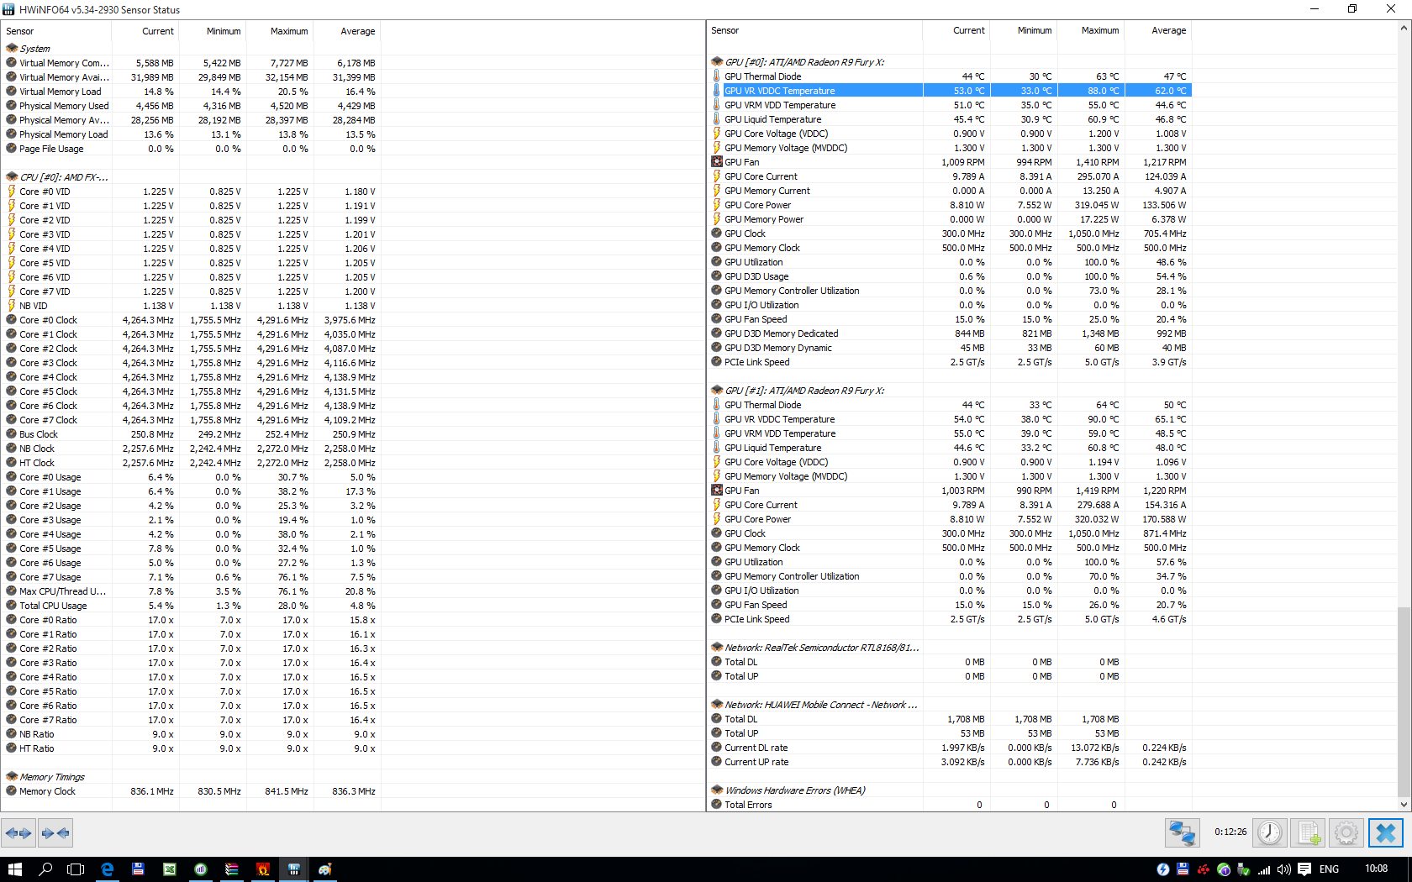Open Task View on the taskbar
The width and height of the screenshot is (1412, 882).
click(76, 869)
